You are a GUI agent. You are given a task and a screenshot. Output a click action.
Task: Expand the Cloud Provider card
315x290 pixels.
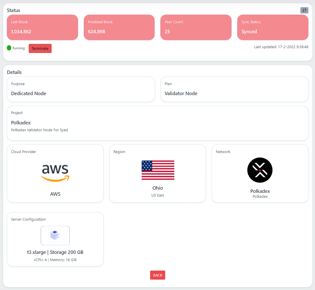tap(55, 173)
